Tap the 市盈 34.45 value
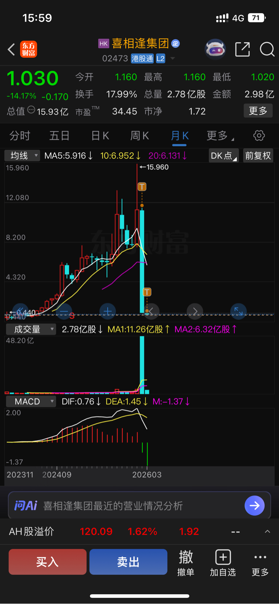 pyautogui.click(x=125, y=111)
